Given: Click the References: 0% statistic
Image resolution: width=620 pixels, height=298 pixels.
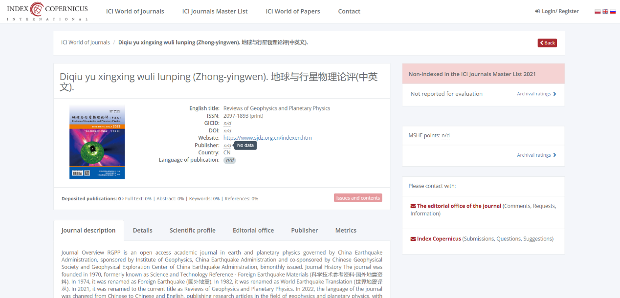Looking at the screenshot, I should 241,199.
